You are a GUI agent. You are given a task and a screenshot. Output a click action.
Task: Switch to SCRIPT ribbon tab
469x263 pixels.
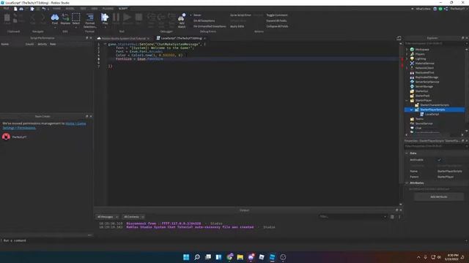[x=123, y=9]
